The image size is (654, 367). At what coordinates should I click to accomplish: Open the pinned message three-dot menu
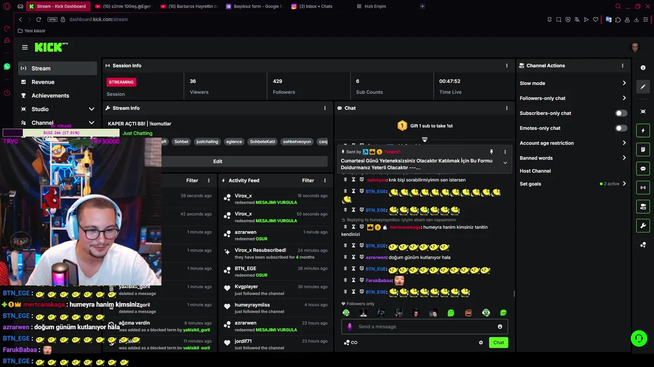click(505, 152)
